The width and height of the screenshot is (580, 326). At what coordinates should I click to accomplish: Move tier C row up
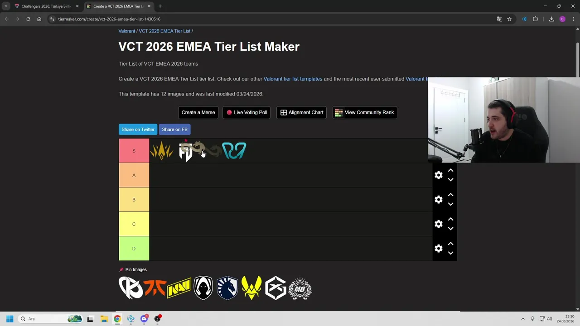[x=450, y=219]
